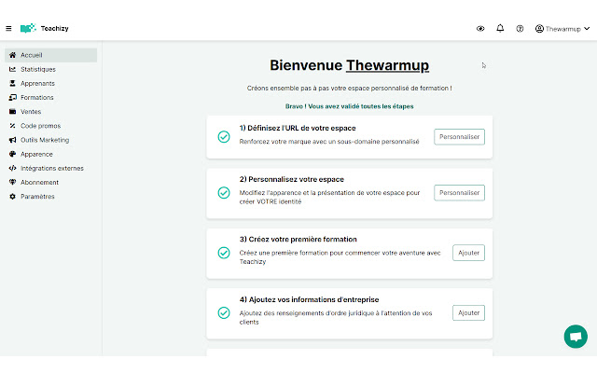Click the Formations icon in sidebar
The width and height of the screenshot is (597, 373).
[12, 97]
